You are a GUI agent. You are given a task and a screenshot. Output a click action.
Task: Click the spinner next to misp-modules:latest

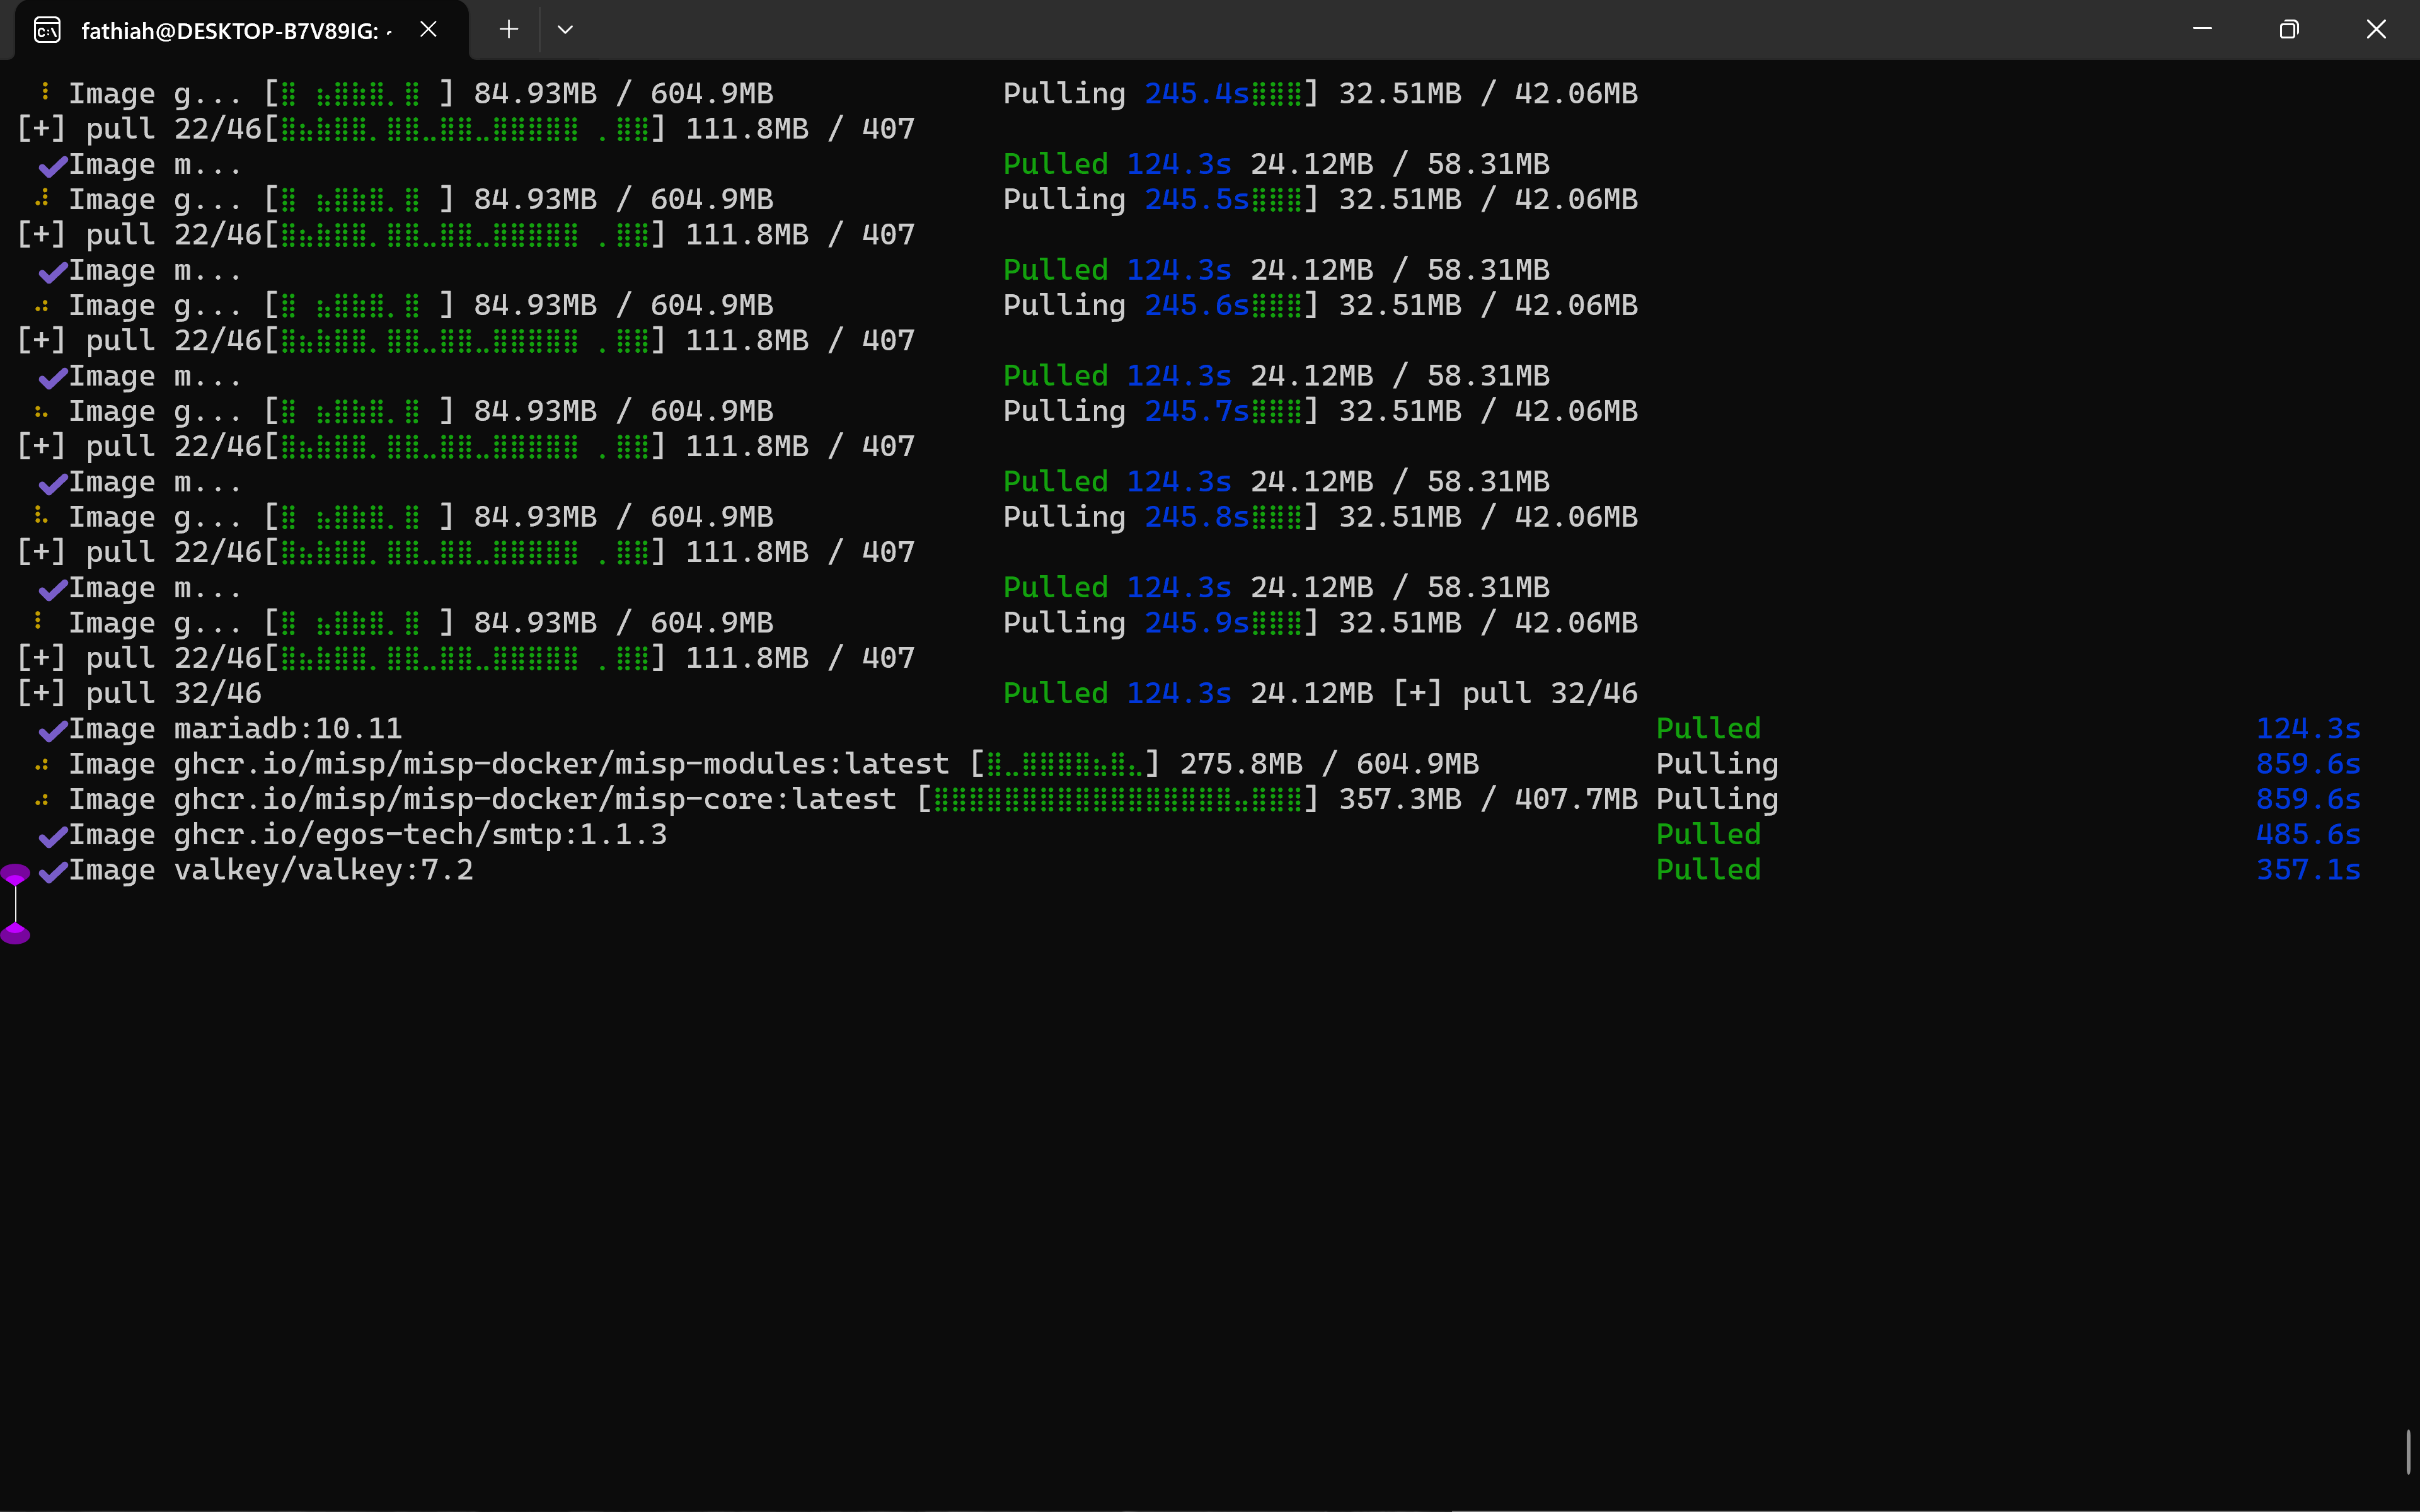[42, 766]
